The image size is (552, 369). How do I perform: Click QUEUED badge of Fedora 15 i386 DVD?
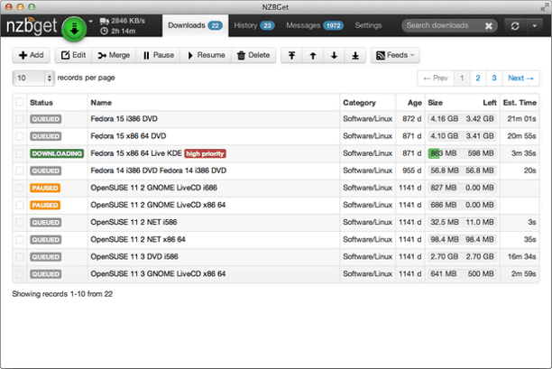pos(45,119)
